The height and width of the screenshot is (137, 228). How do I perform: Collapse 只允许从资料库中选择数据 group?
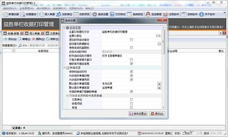pyautogui.click(x=67, y=96)
